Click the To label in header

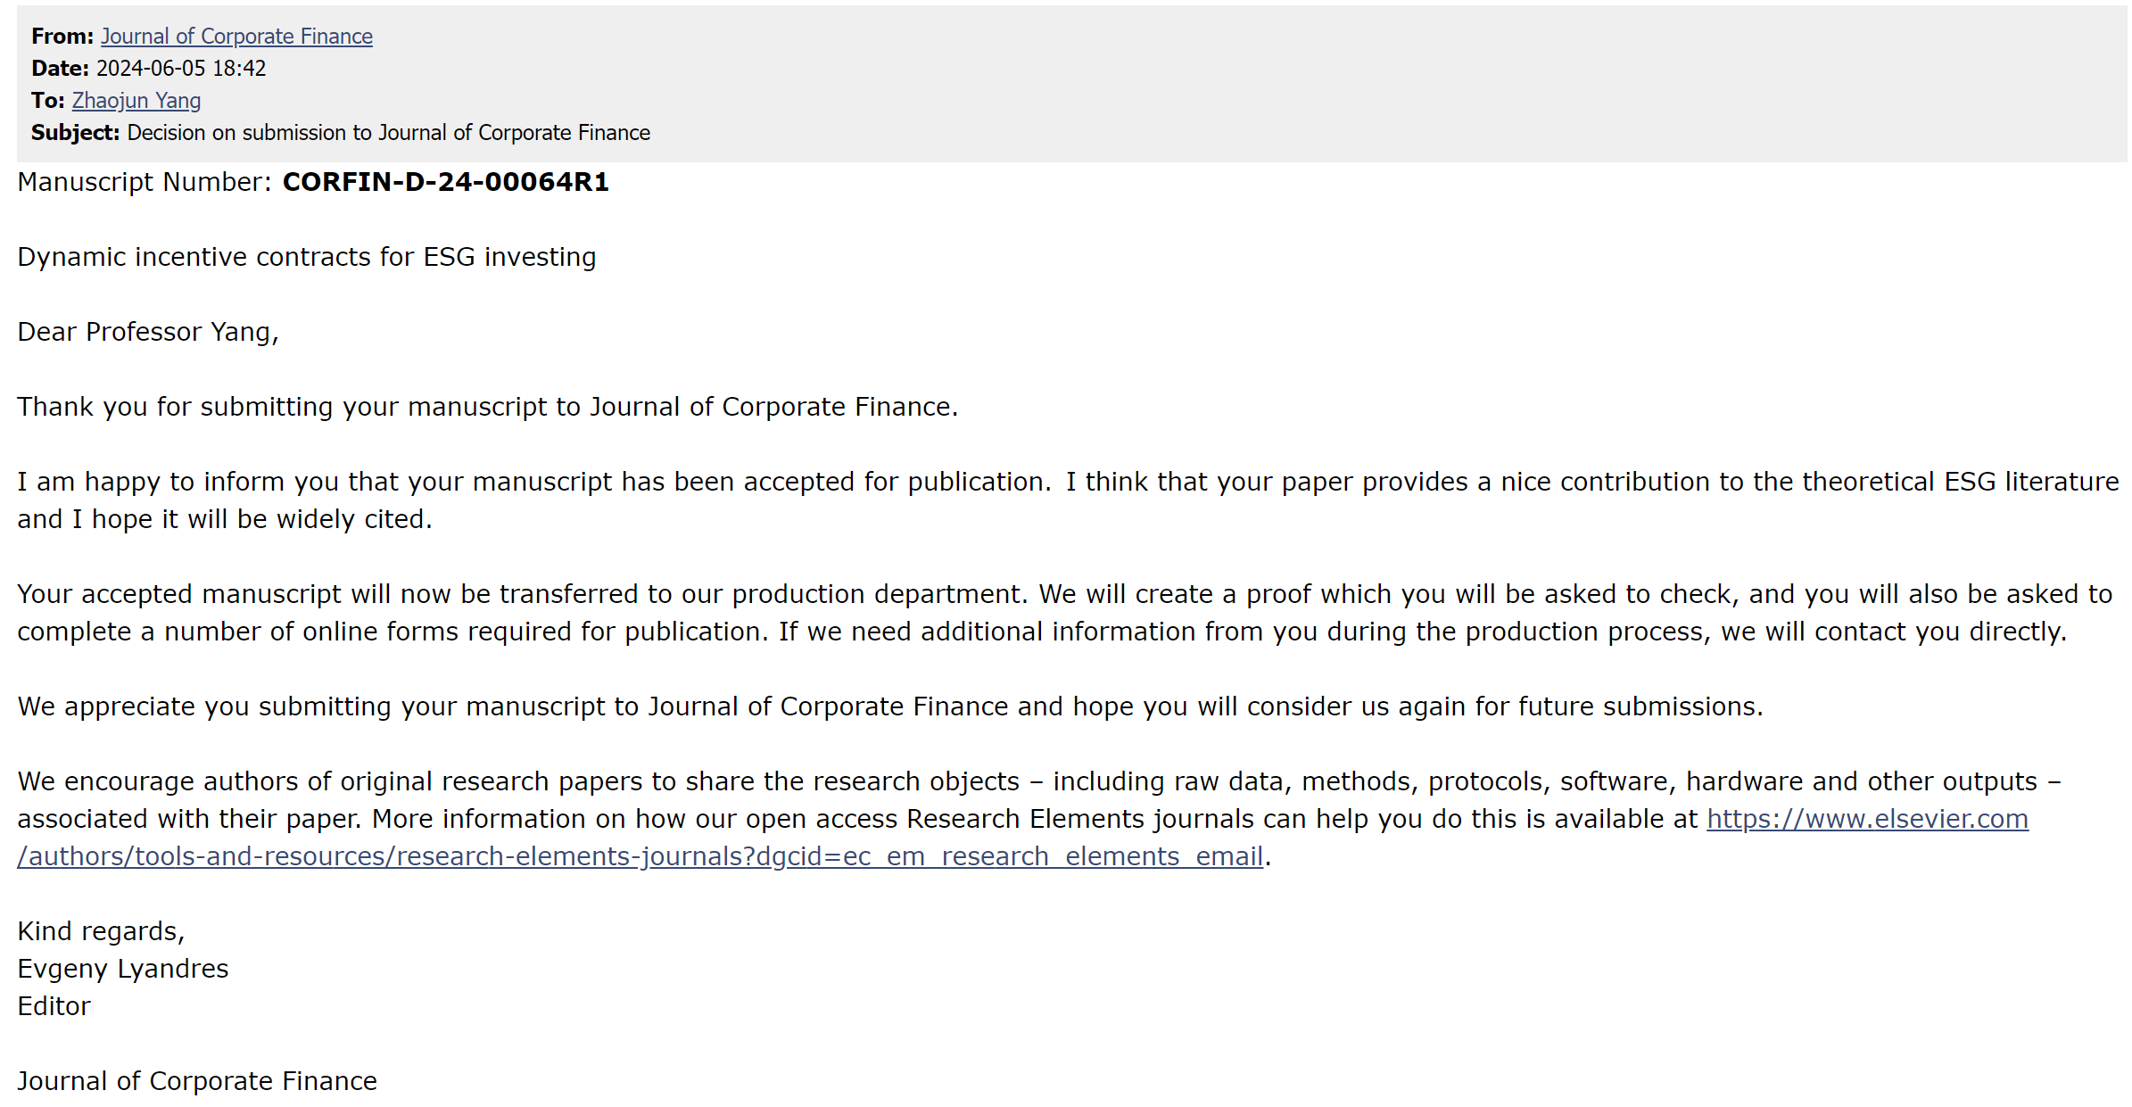48,101
